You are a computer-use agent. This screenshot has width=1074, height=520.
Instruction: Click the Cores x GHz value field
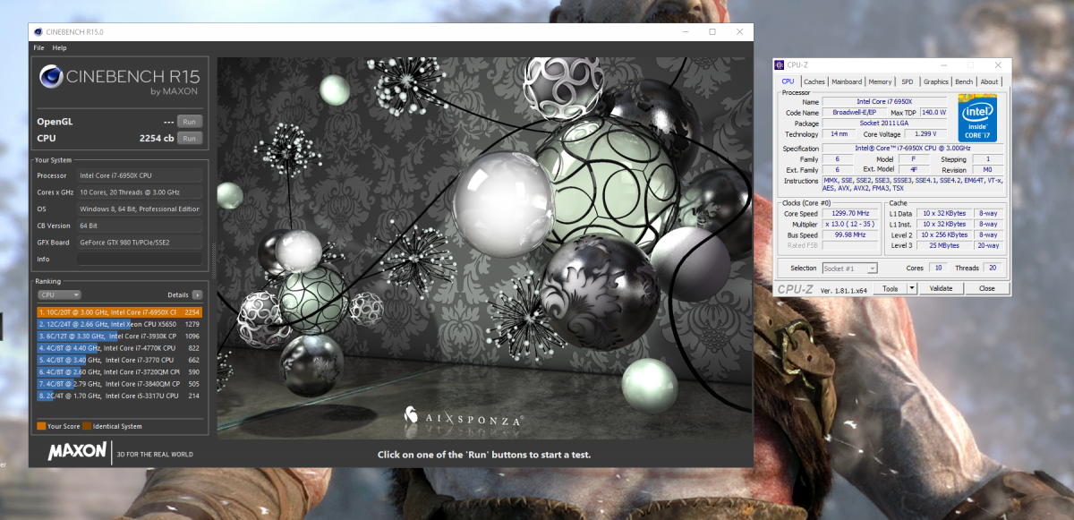[x=140, y=192]
